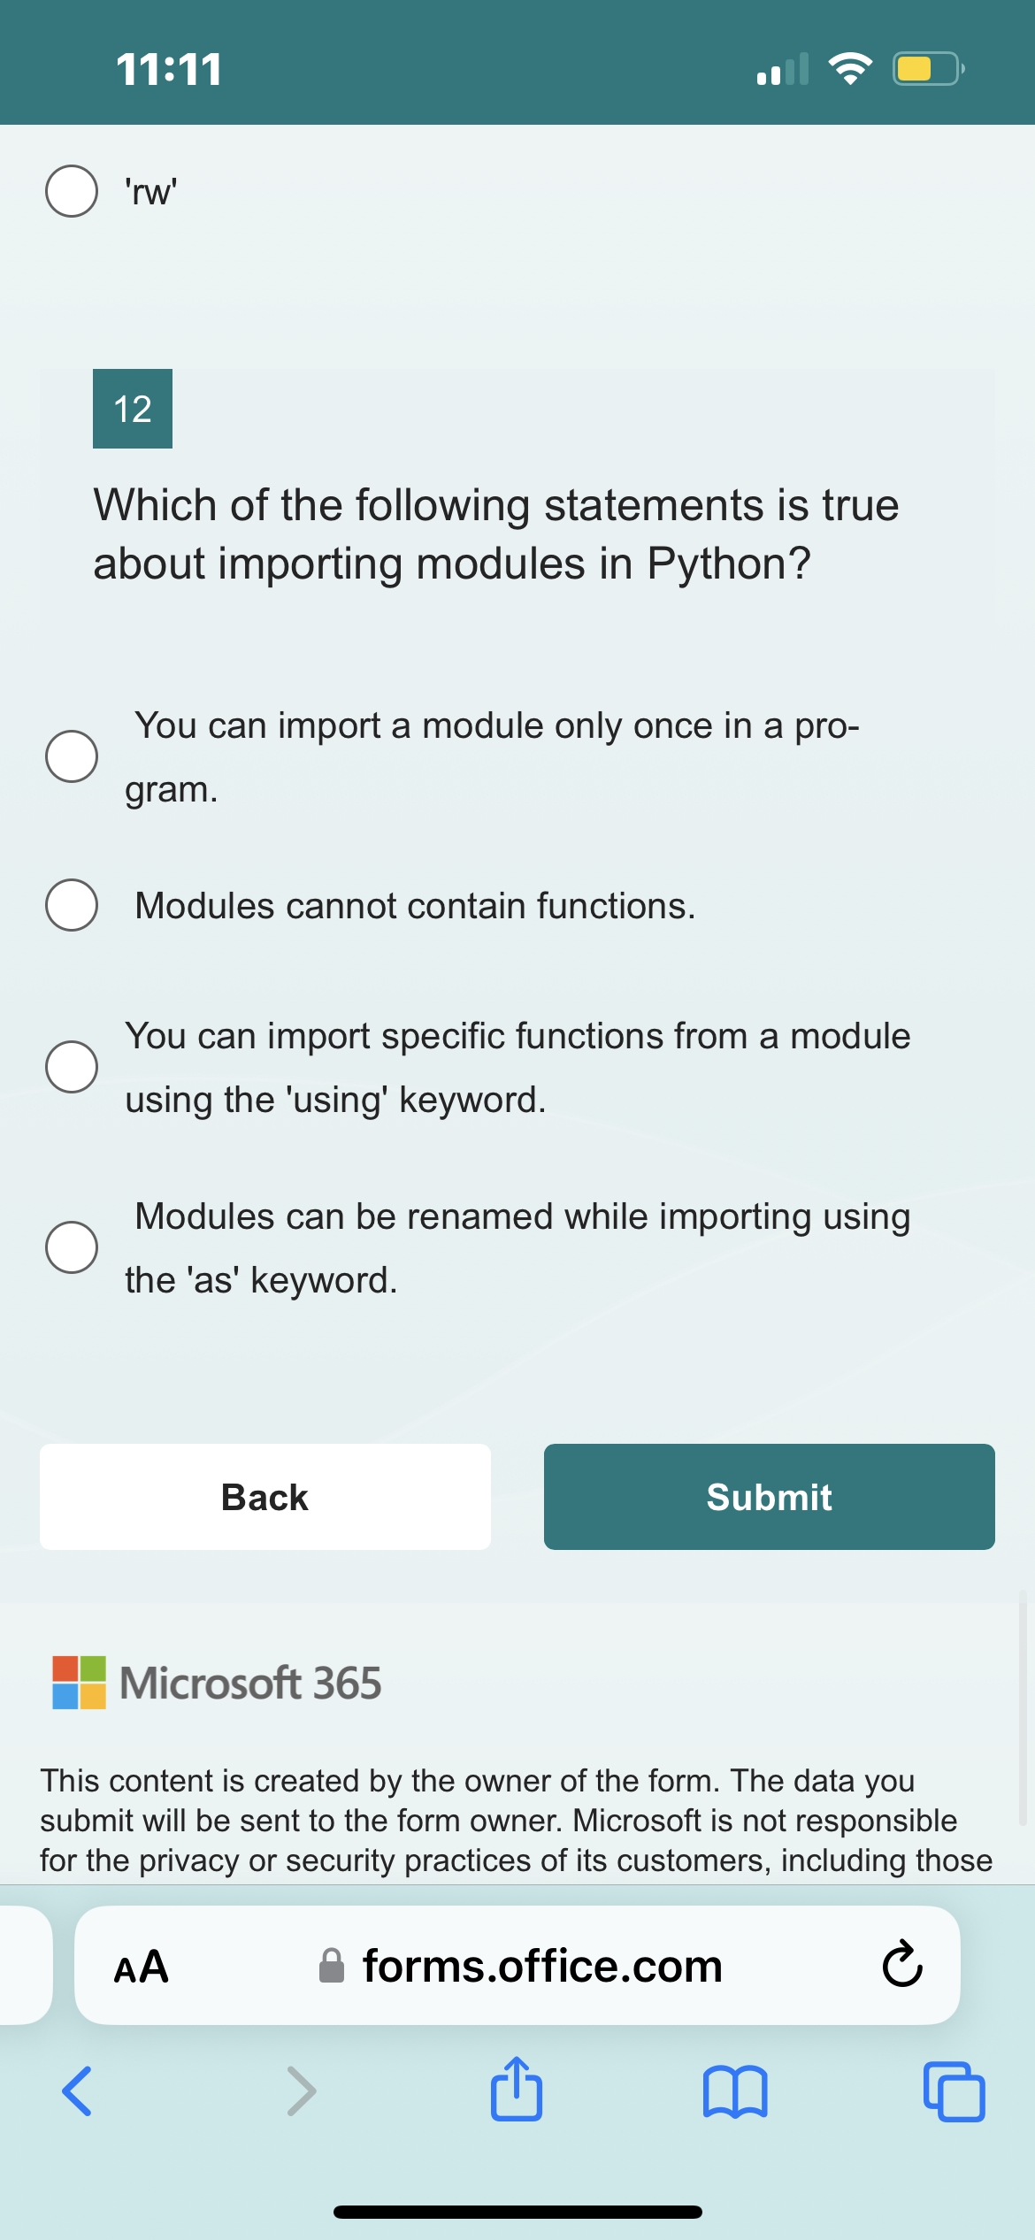Select 'Modules cannot contain functions' option
The height and width of the screenshot is (2240, 1035).
point(72,904)
